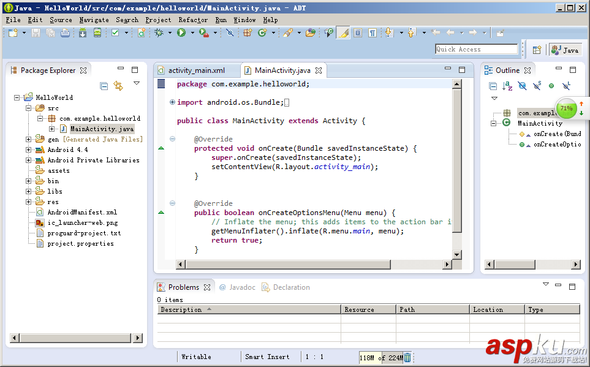Open the Run button dropdown arrow

tap(191, 33)
